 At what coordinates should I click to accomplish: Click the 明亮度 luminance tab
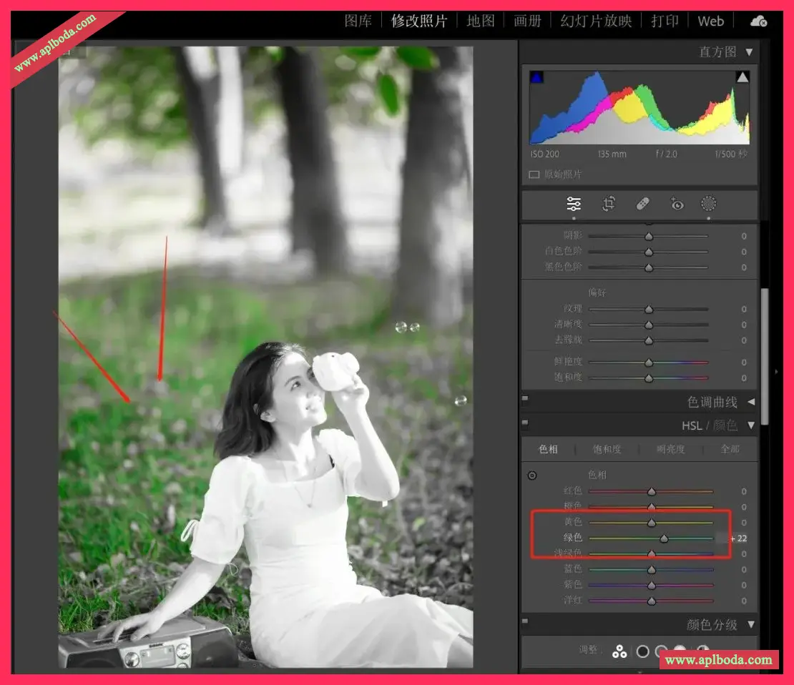click(670, 450)
